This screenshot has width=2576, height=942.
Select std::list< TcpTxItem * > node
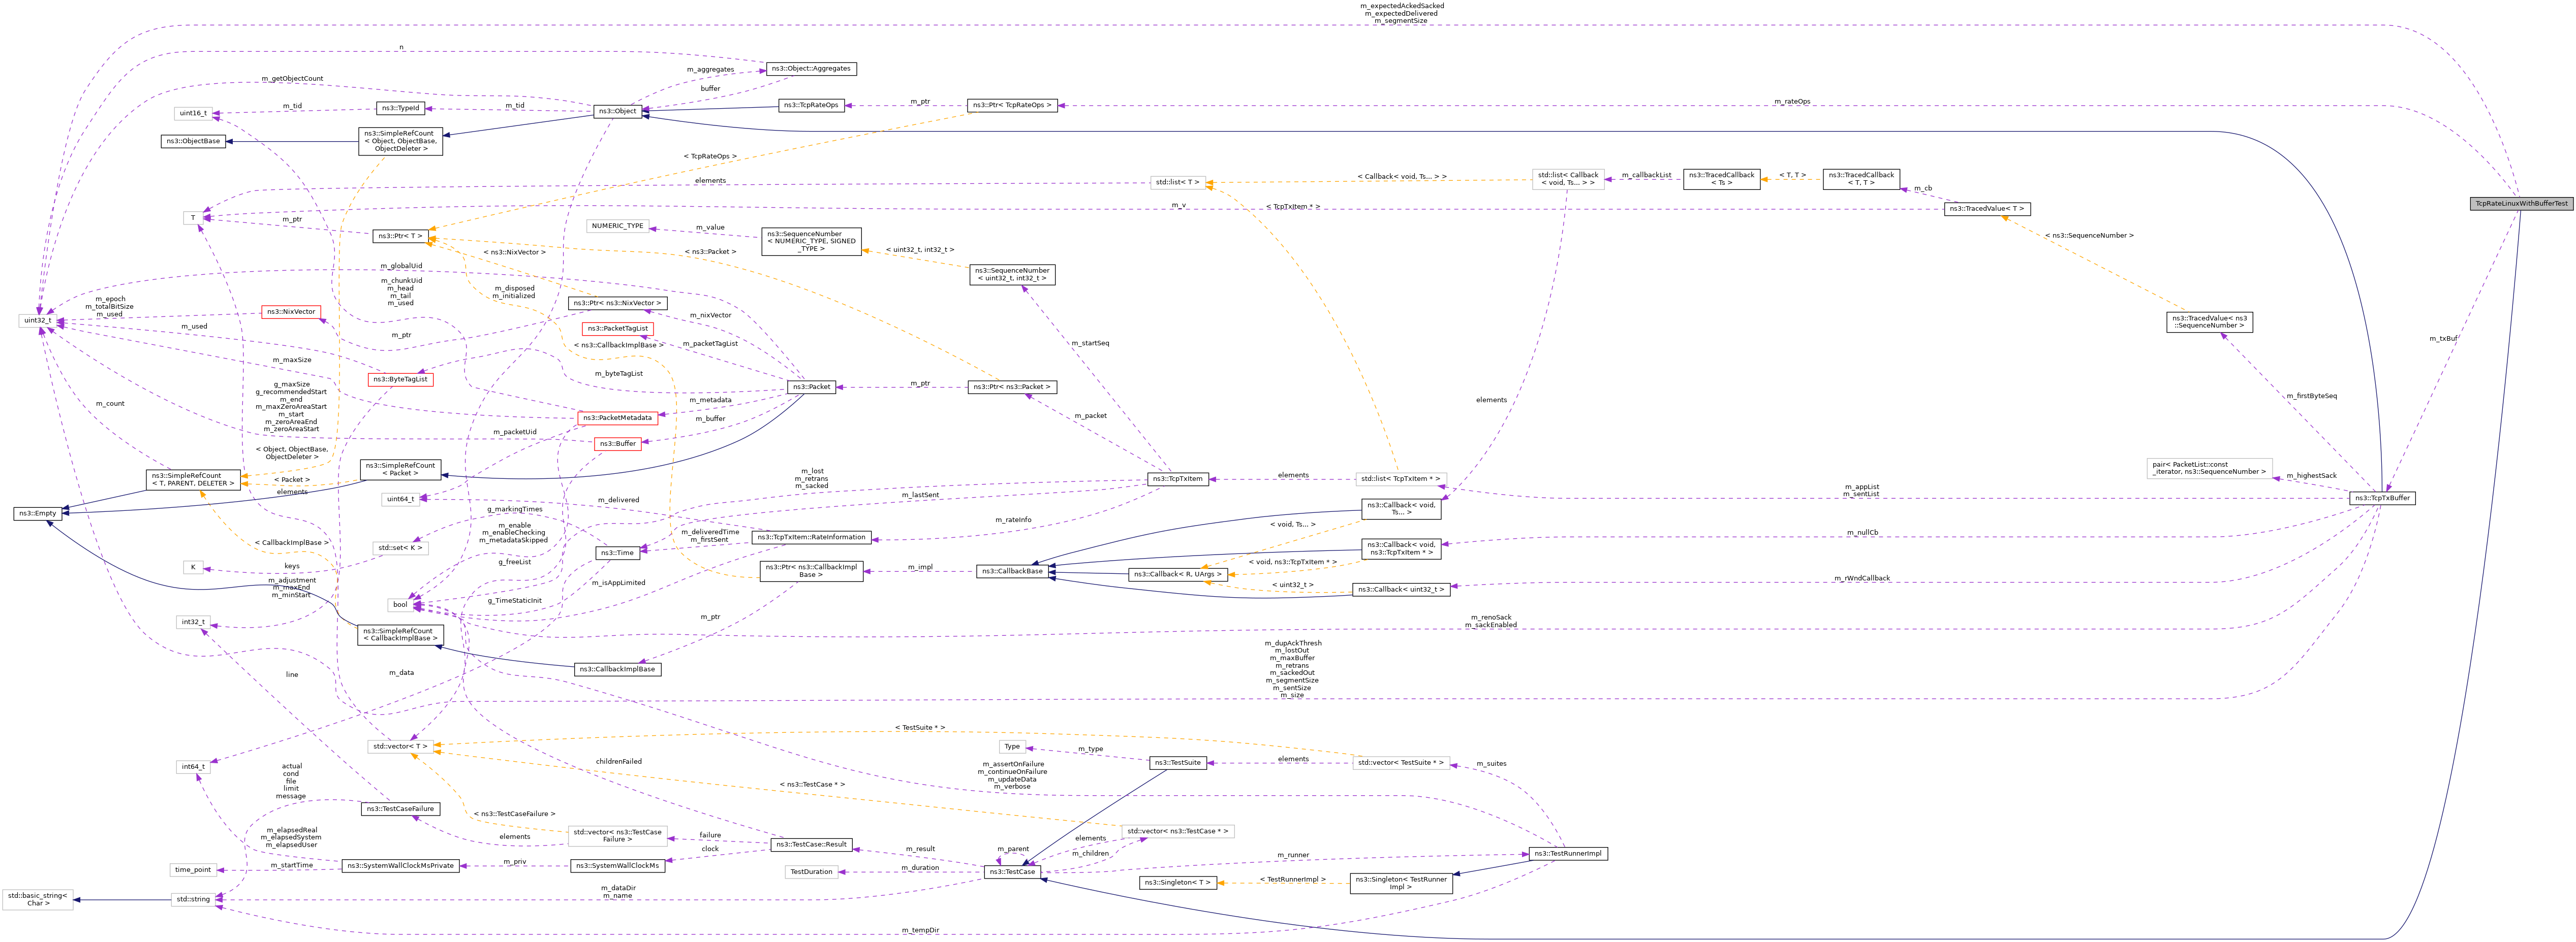pyautogui.click(x=1400, y=478)
